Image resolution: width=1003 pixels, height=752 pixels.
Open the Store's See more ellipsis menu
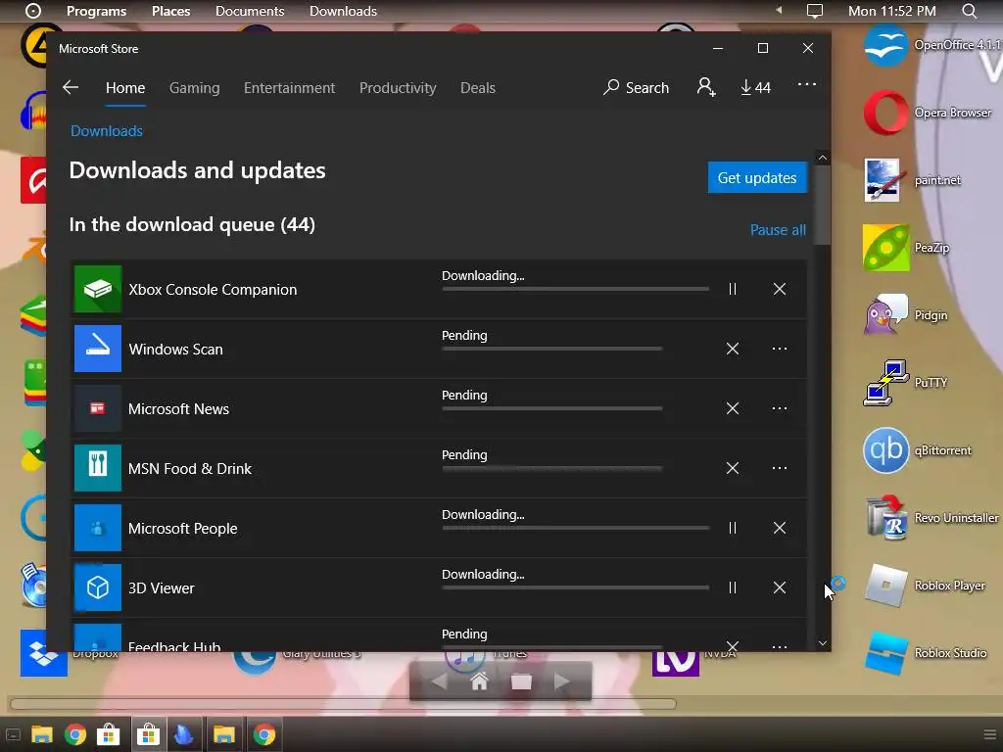(x=807, y=84)
